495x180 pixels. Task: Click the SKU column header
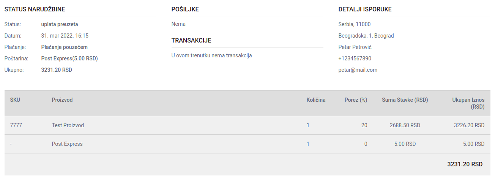point(15,100)
